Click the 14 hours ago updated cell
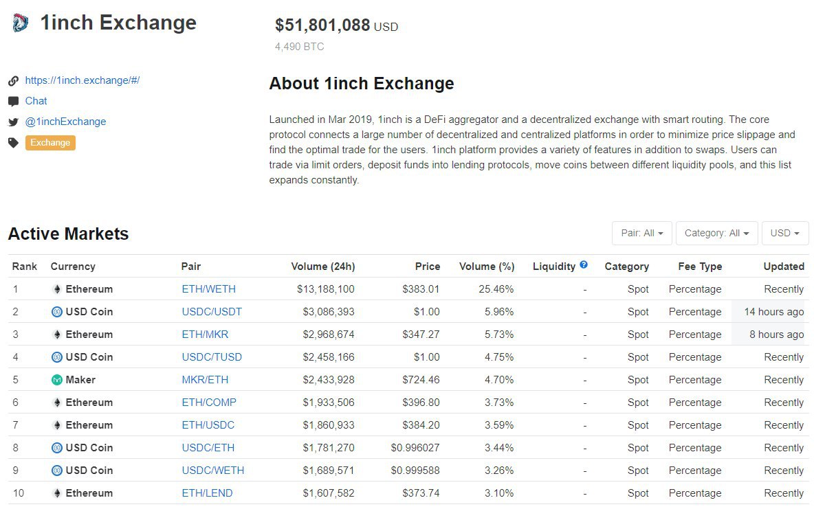This screenshot has height=509, width=814. pos(774,312)
